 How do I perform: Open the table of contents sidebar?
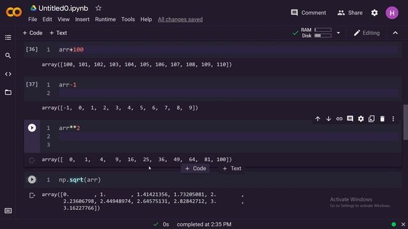pyautogui.click(x=8, y=38)
